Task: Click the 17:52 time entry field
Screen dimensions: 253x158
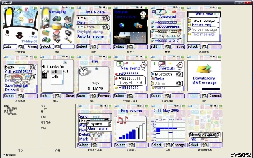Action: coord(94,84)
